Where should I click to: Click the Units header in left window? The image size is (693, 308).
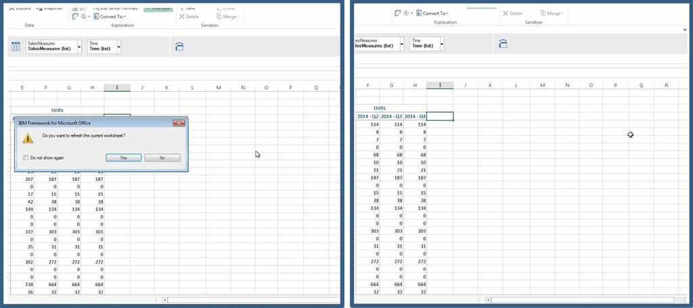point(58,110)
